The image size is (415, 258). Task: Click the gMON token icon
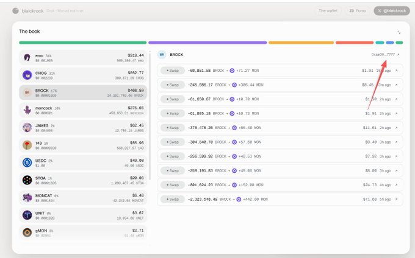[27, 232]
